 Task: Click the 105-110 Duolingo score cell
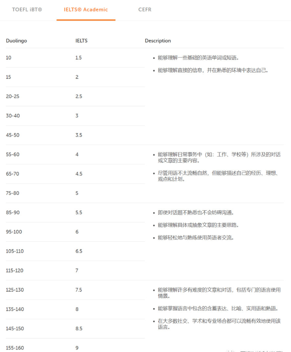(15, 251)
